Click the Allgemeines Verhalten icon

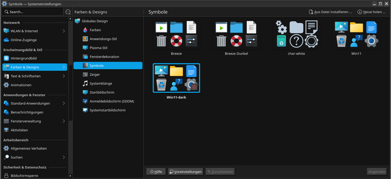point(6,148)
